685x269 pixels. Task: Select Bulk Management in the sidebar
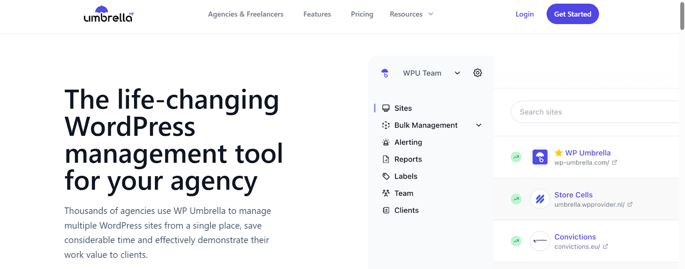(x=426, y=125)
